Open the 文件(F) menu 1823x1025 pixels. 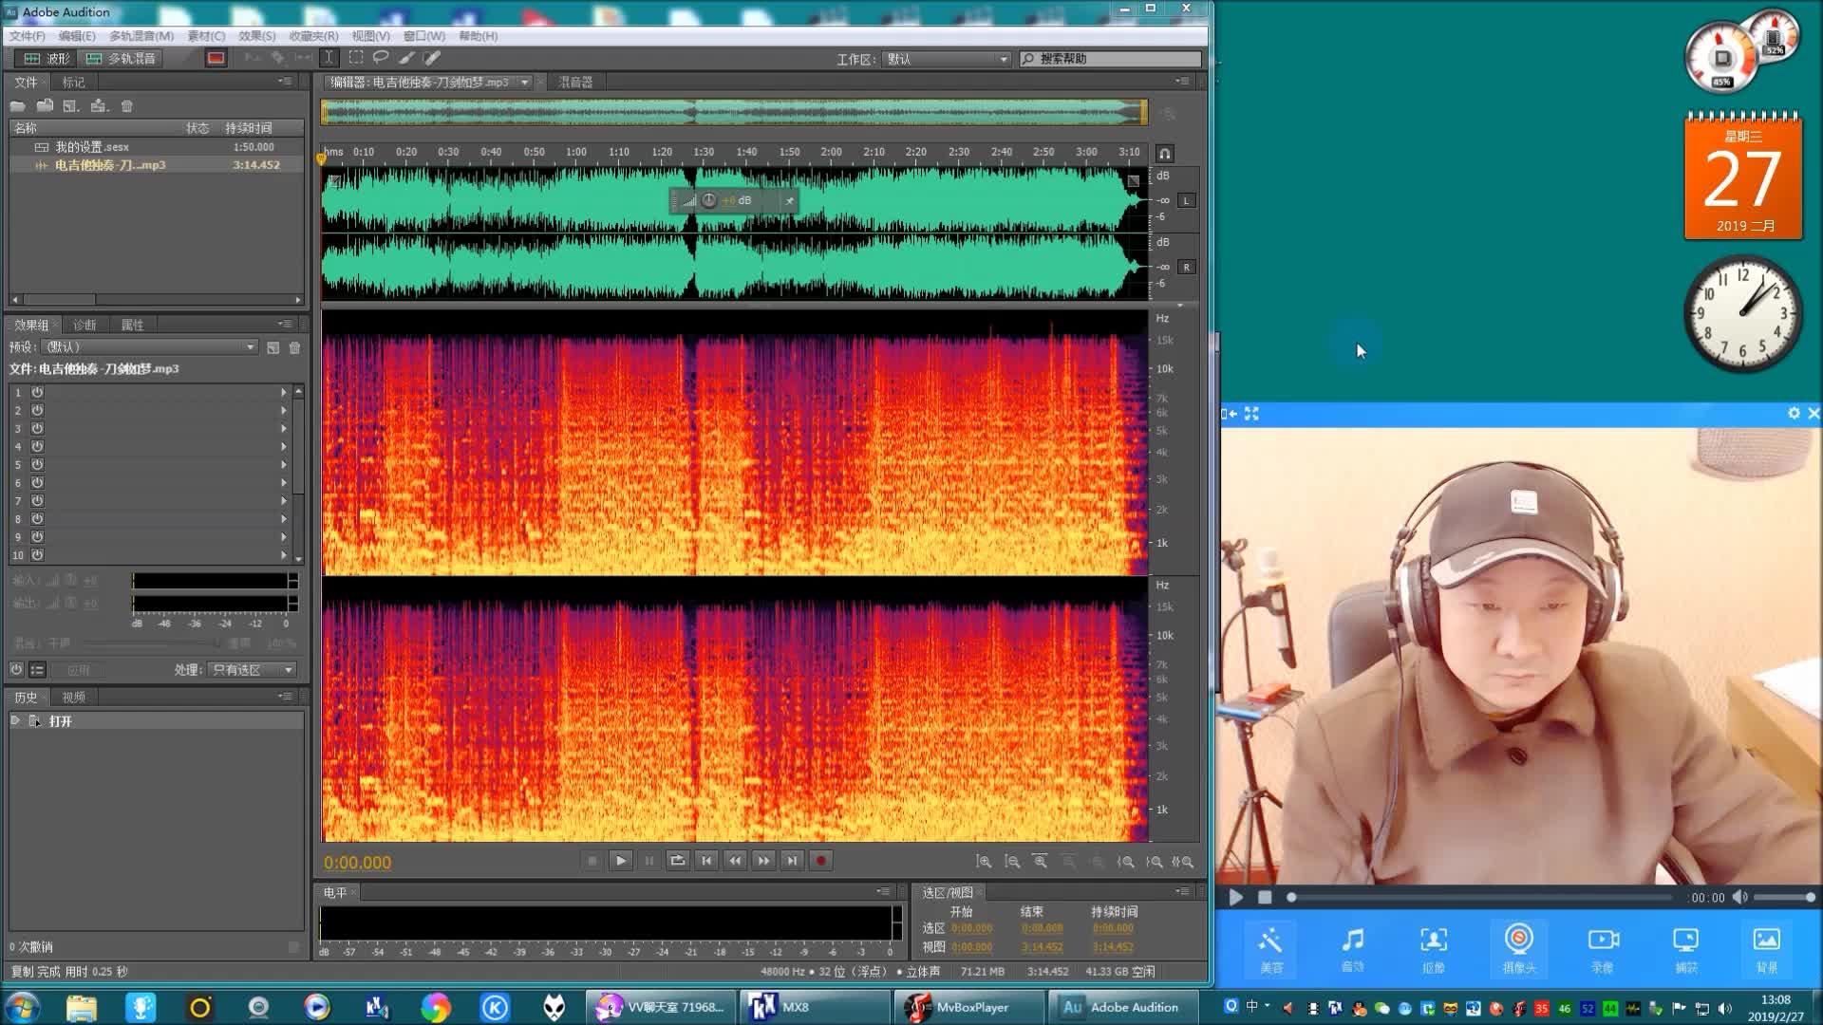27,36
